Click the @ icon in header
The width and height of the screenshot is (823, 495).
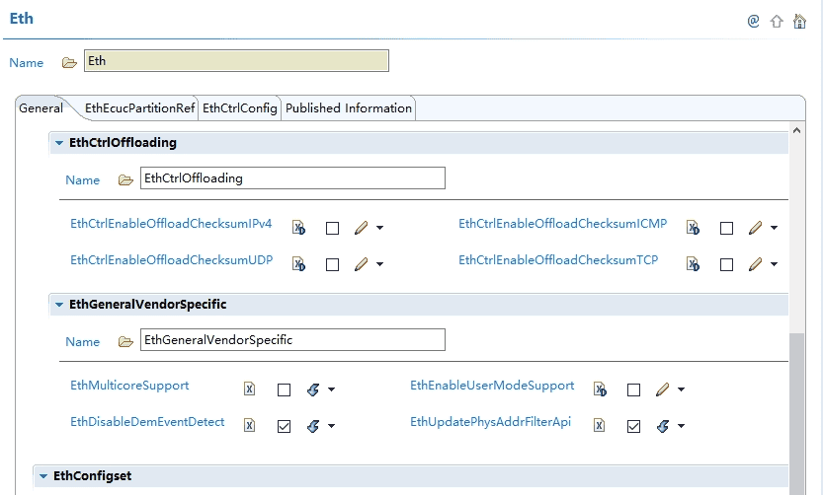point(753,21)
